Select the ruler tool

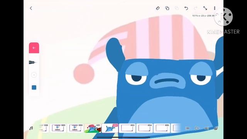[x=158, y=8]
